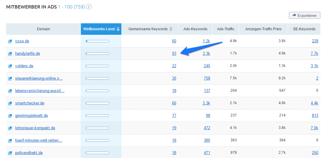Open SE-Keywords 7.0k for lohnsteuer-kompakt.de
The image size is (324, 158).
pyautogui.click(x=314, y=128)
